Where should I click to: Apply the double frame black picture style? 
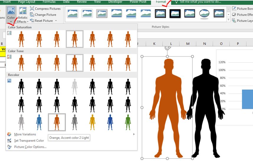[x=160, y=13]
